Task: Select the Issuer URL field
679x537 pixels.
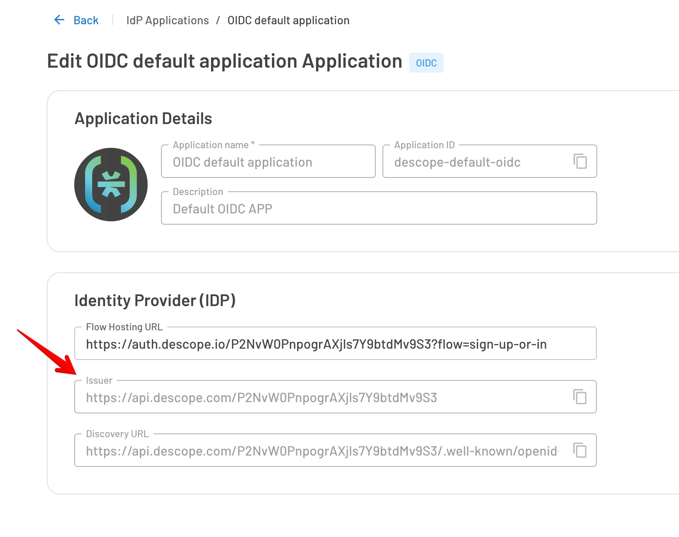Action: pos(292,397)
